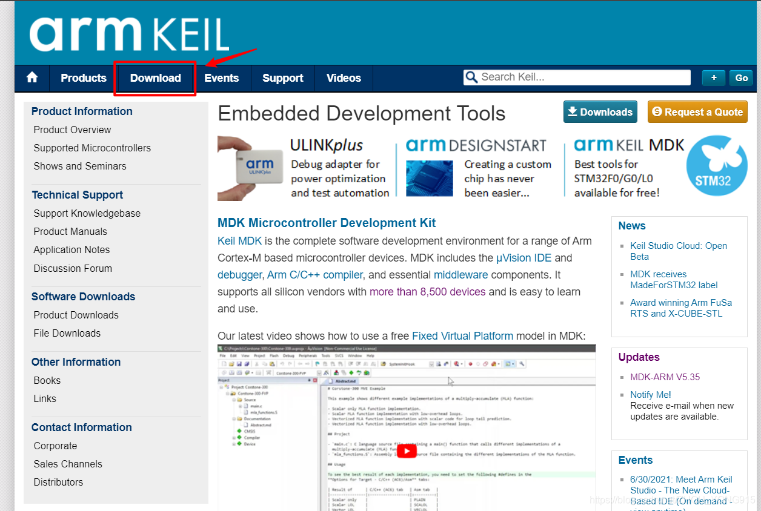Click the Other Information heading
The height and width of the screenshot is (511, 761).
tap(76, 362)
